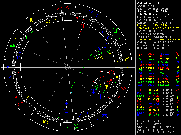Click the red Sagittarius glyph on zodiac ring
Image resolution: width=181 pixels, height=135 pixels.
coord(20,104)
